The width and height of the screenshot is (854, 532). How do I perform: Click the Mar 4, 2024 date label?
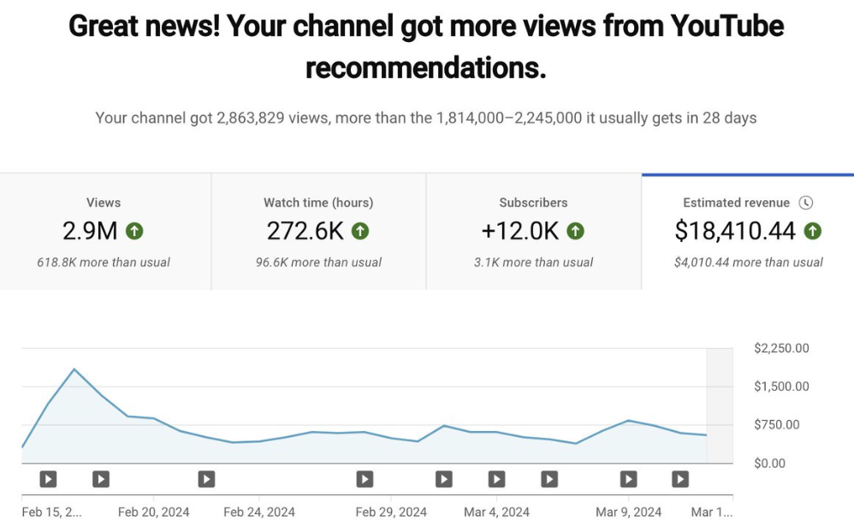point(496,512)
